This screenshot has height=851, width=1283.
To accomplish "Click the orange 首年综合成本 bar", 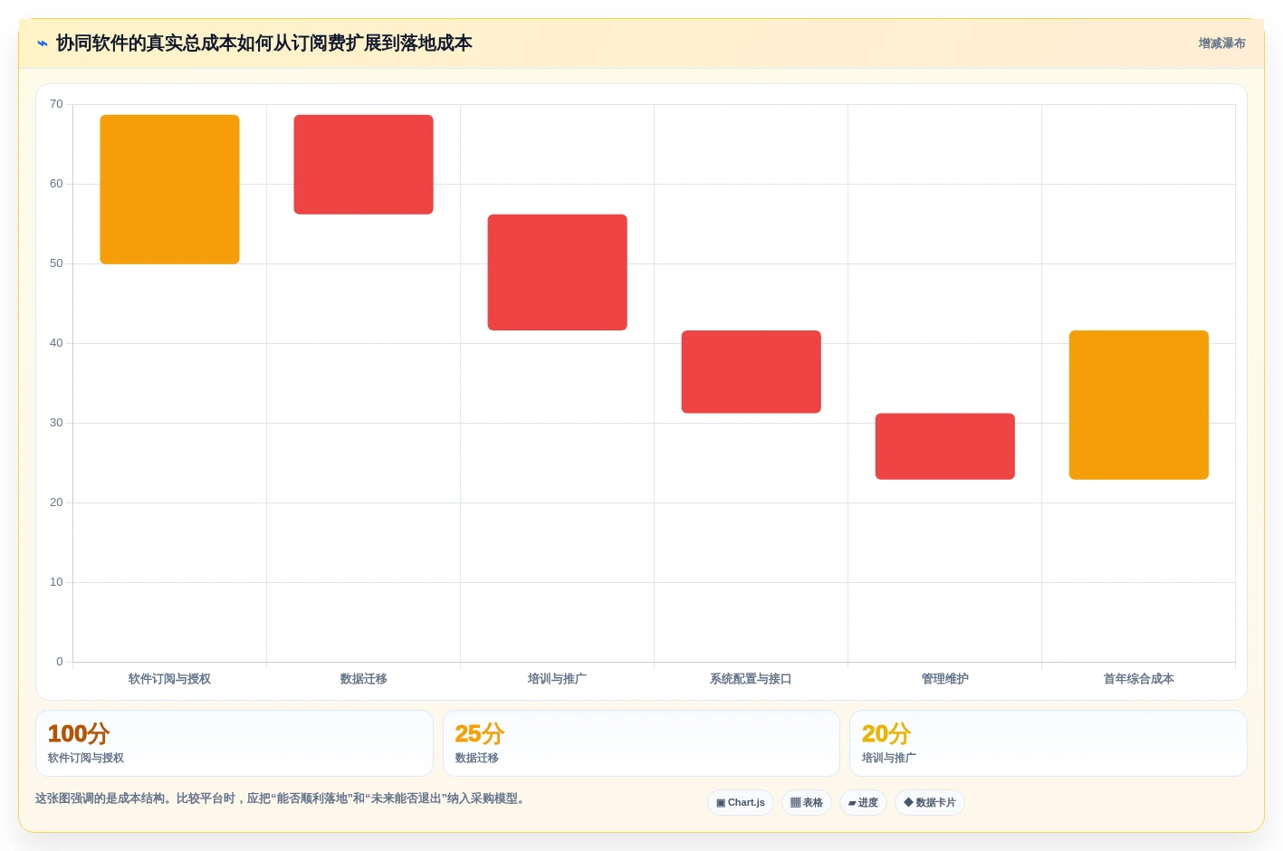I will click(1138, 405).
